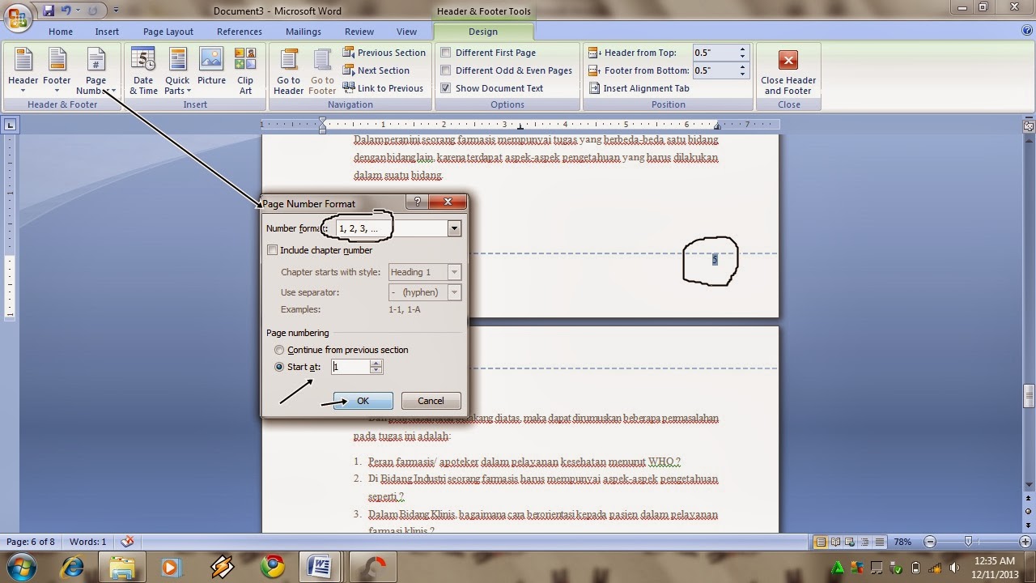Screen dimensions: 1036x583
Task: Open the View tab
Action: point(406,32)
